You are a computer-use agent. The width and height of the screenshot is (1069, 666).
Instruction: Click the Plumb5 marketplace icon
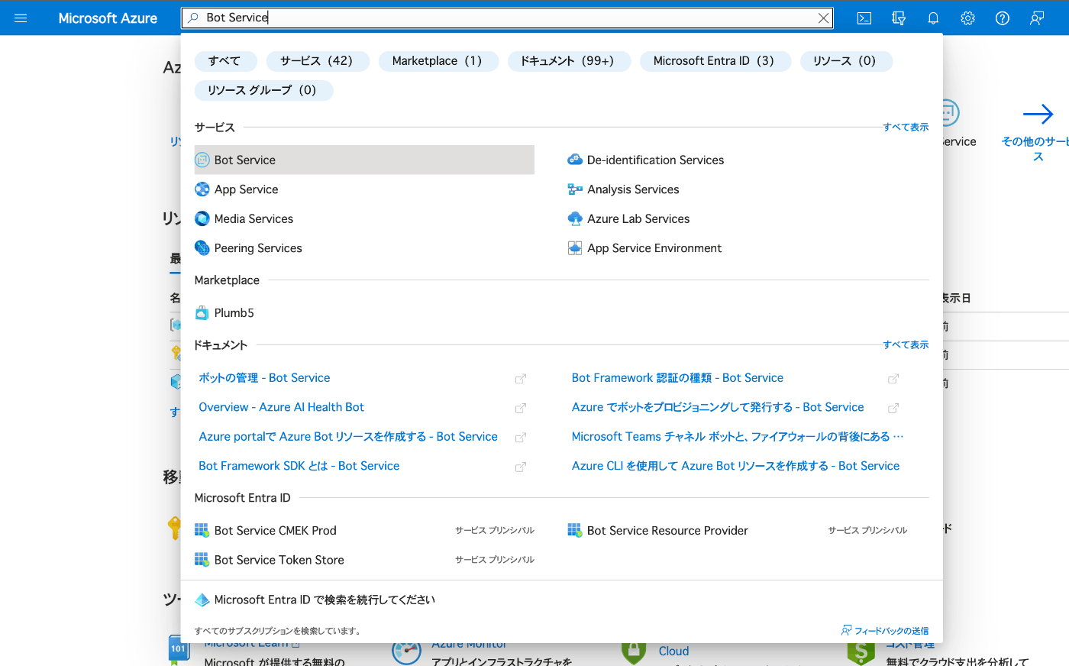(202, 312)
